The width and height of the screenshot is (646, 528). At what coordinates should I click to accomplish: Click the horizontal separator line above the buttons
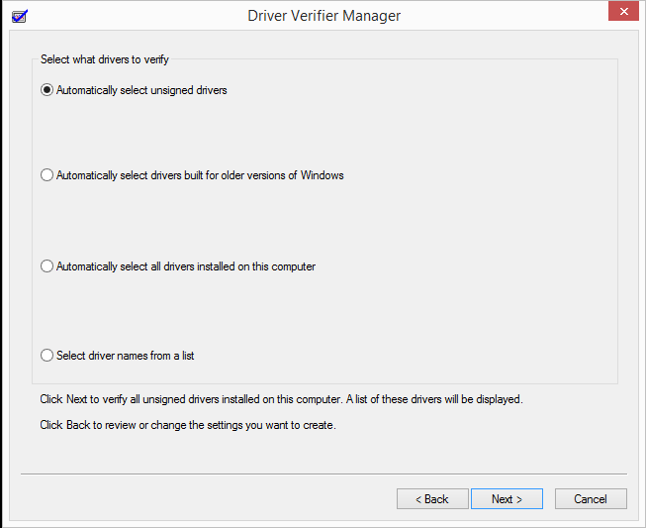point(323,475)
